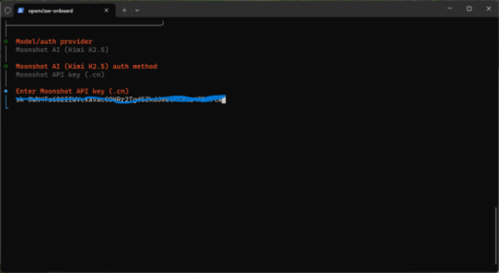
Task: Click the "Enter Moonshot API key (.cn)" prompt
Action: [x=72, y=91]
